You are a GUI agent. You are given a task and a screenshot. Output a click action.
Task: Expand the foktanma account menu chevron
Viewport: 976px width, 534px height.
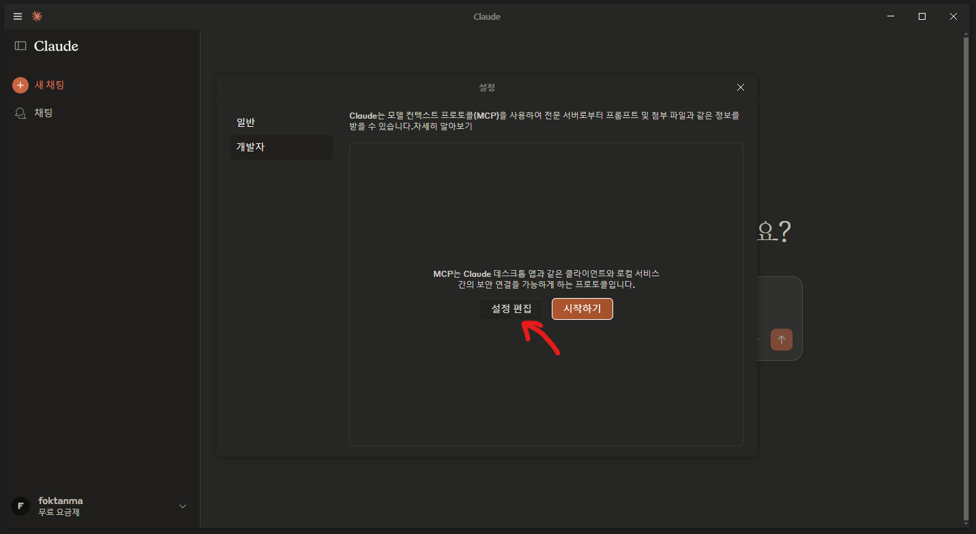pyautogui.click(x=183, y=506)
